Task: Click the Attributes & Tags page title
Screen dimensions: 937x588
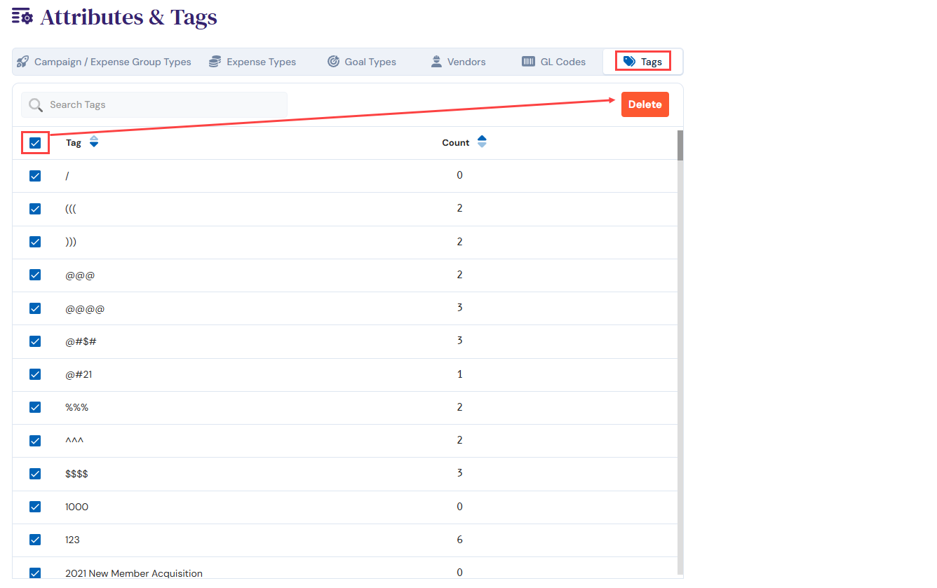Action: [129, 17]
